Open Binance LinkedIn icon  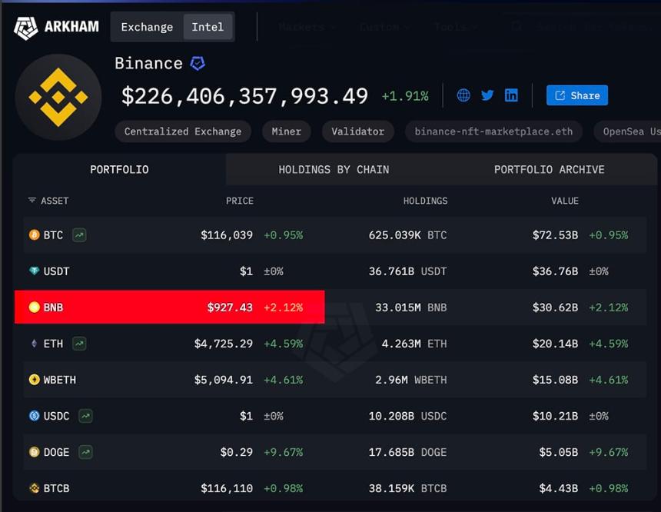511,95
